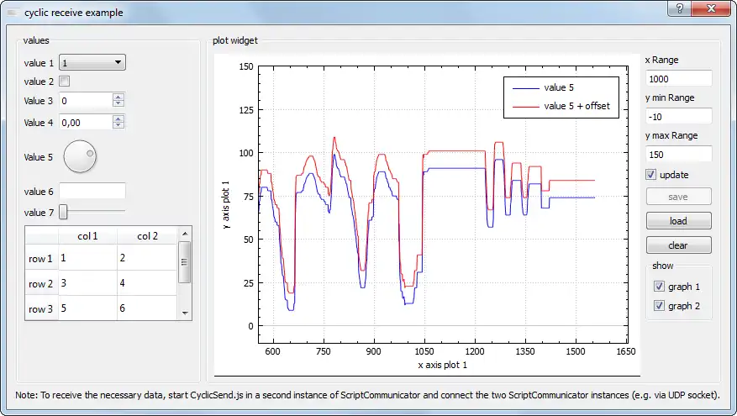
Task: Select table cell containing 6
Action: click(x=147, y=308)
